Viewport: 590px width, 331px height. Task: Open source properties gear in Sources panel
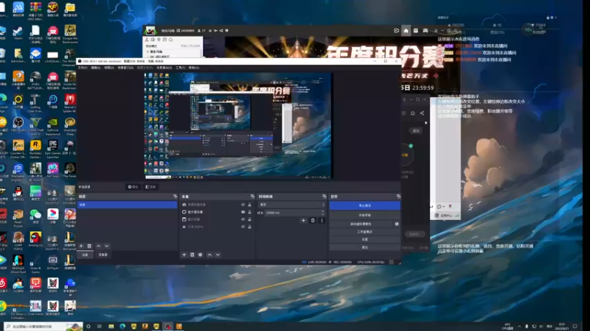[x=200, y=255]
